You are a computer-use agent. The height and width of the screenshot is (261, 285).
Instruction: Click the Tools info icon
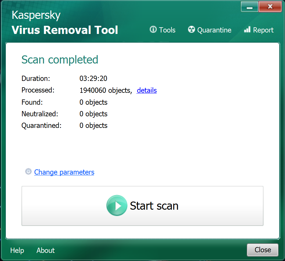point(153,29)
